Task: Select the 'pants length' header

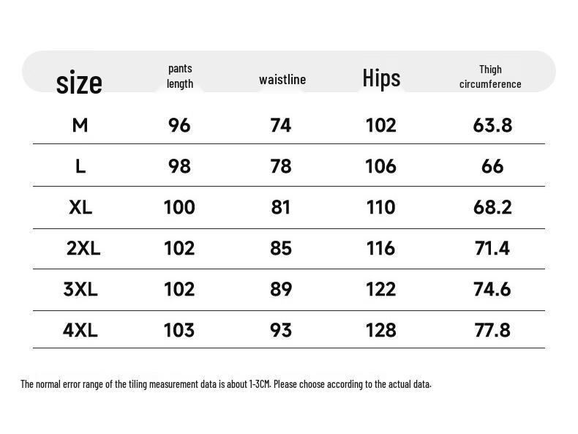Action: pyautogui.click(x=180, y=76)
